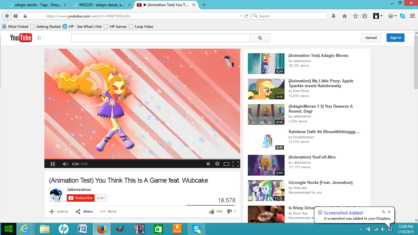Open the More options menu under video
This screenshot has width=418, height=235.
point(108,211)
